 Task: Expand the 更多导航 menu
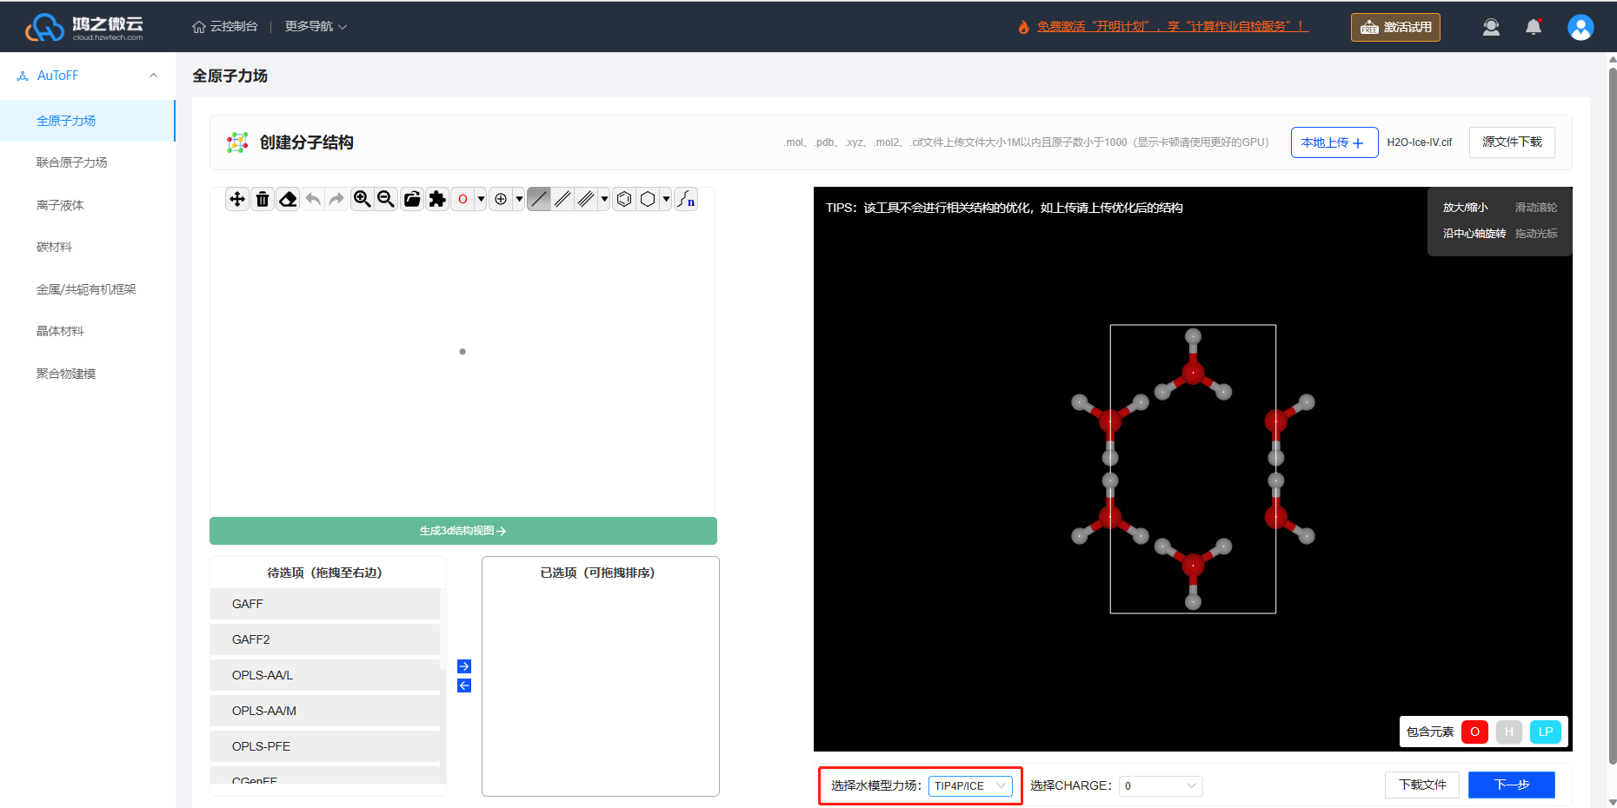[316, 27]
